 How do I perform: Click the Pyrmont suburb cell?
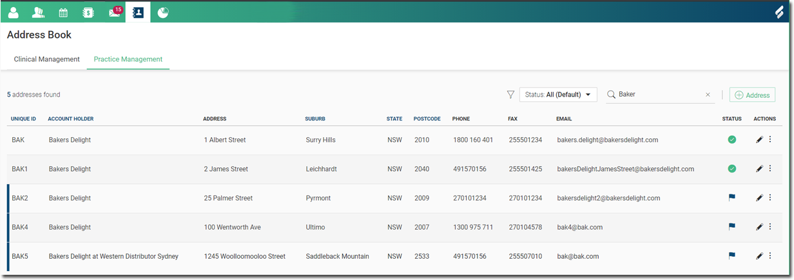click(318, 198)
